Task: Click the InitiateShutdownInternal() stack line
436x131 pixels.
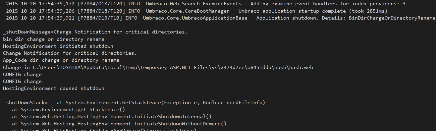Action: [x=112, y=116]
